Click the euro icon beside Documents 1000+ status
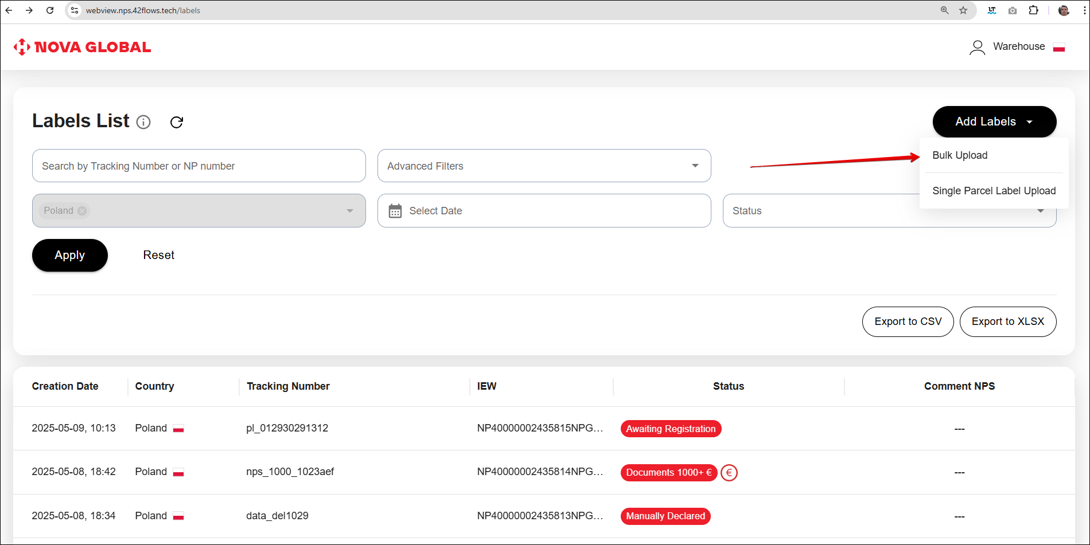The image size is (1090, 545). [x=729, y=473]
